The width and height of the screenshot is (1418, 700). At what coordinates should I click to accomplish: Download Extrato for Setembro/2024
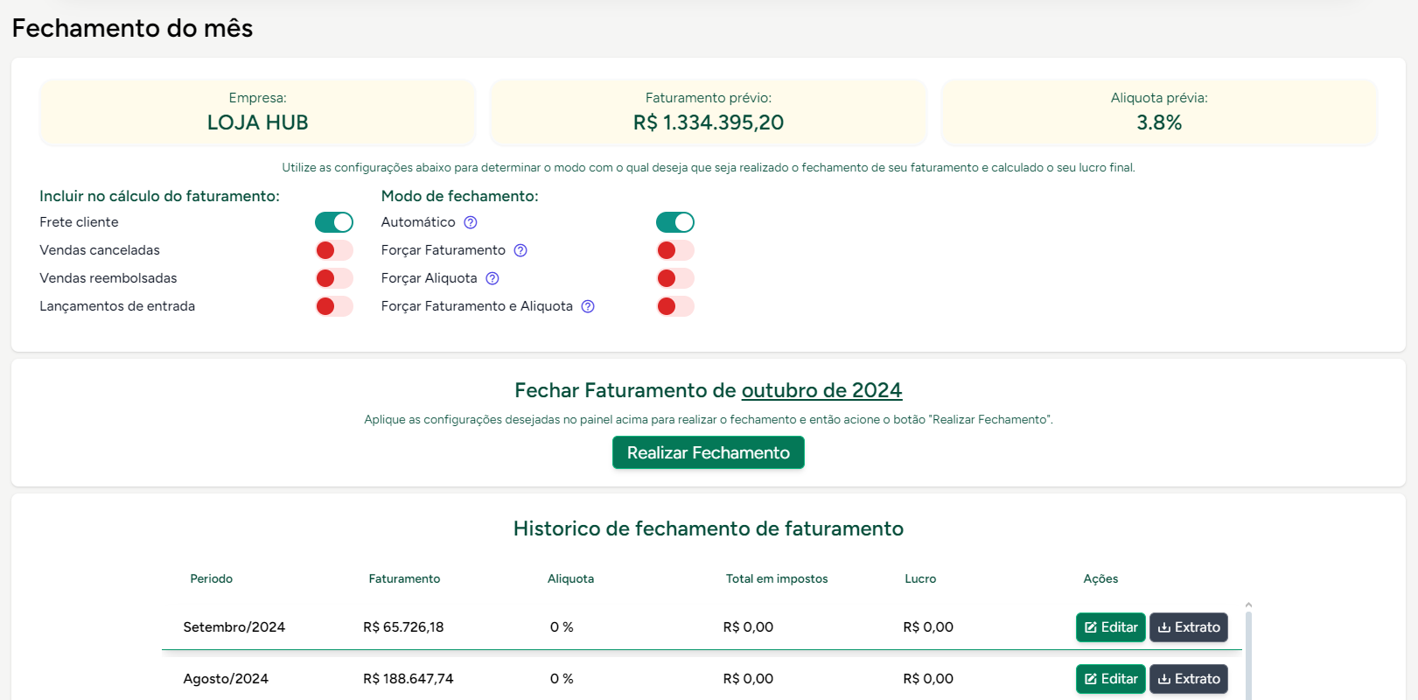[1189, 627]
